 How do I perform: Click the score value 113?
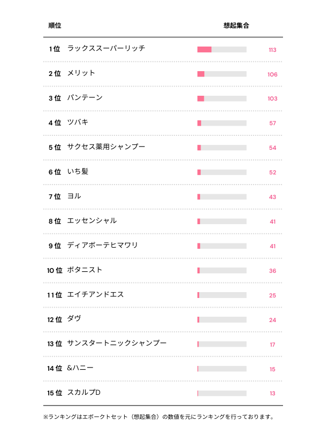click(x=272, y=50)
